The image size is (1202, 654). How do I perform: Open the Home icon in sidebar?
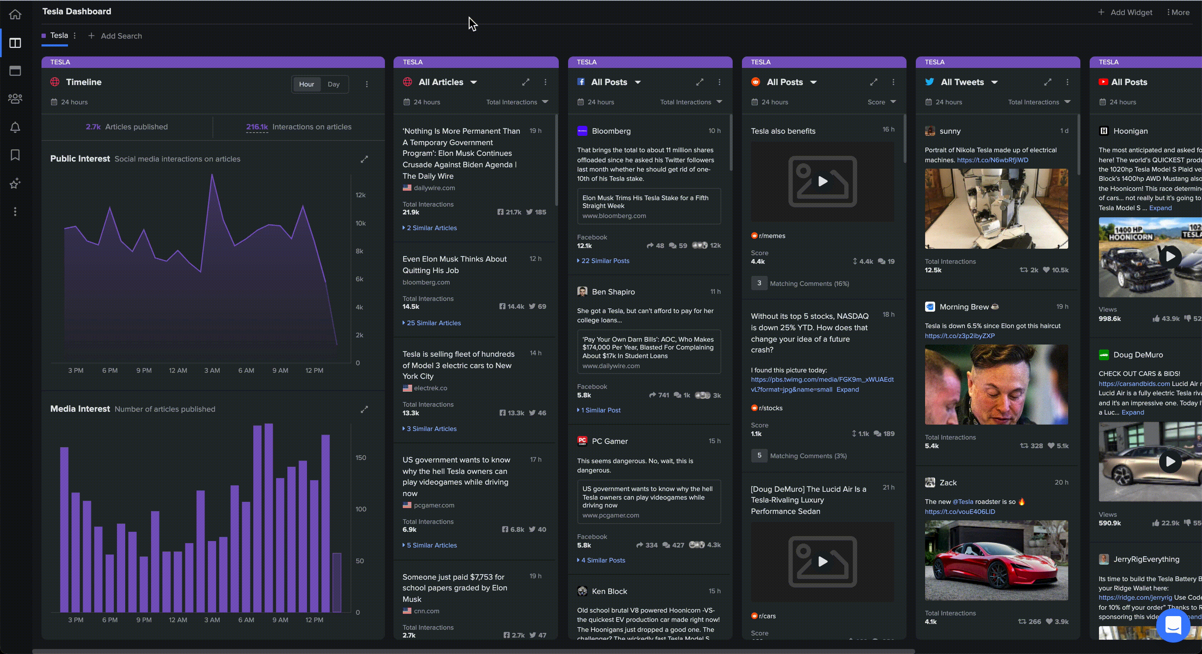coord(15,14)
